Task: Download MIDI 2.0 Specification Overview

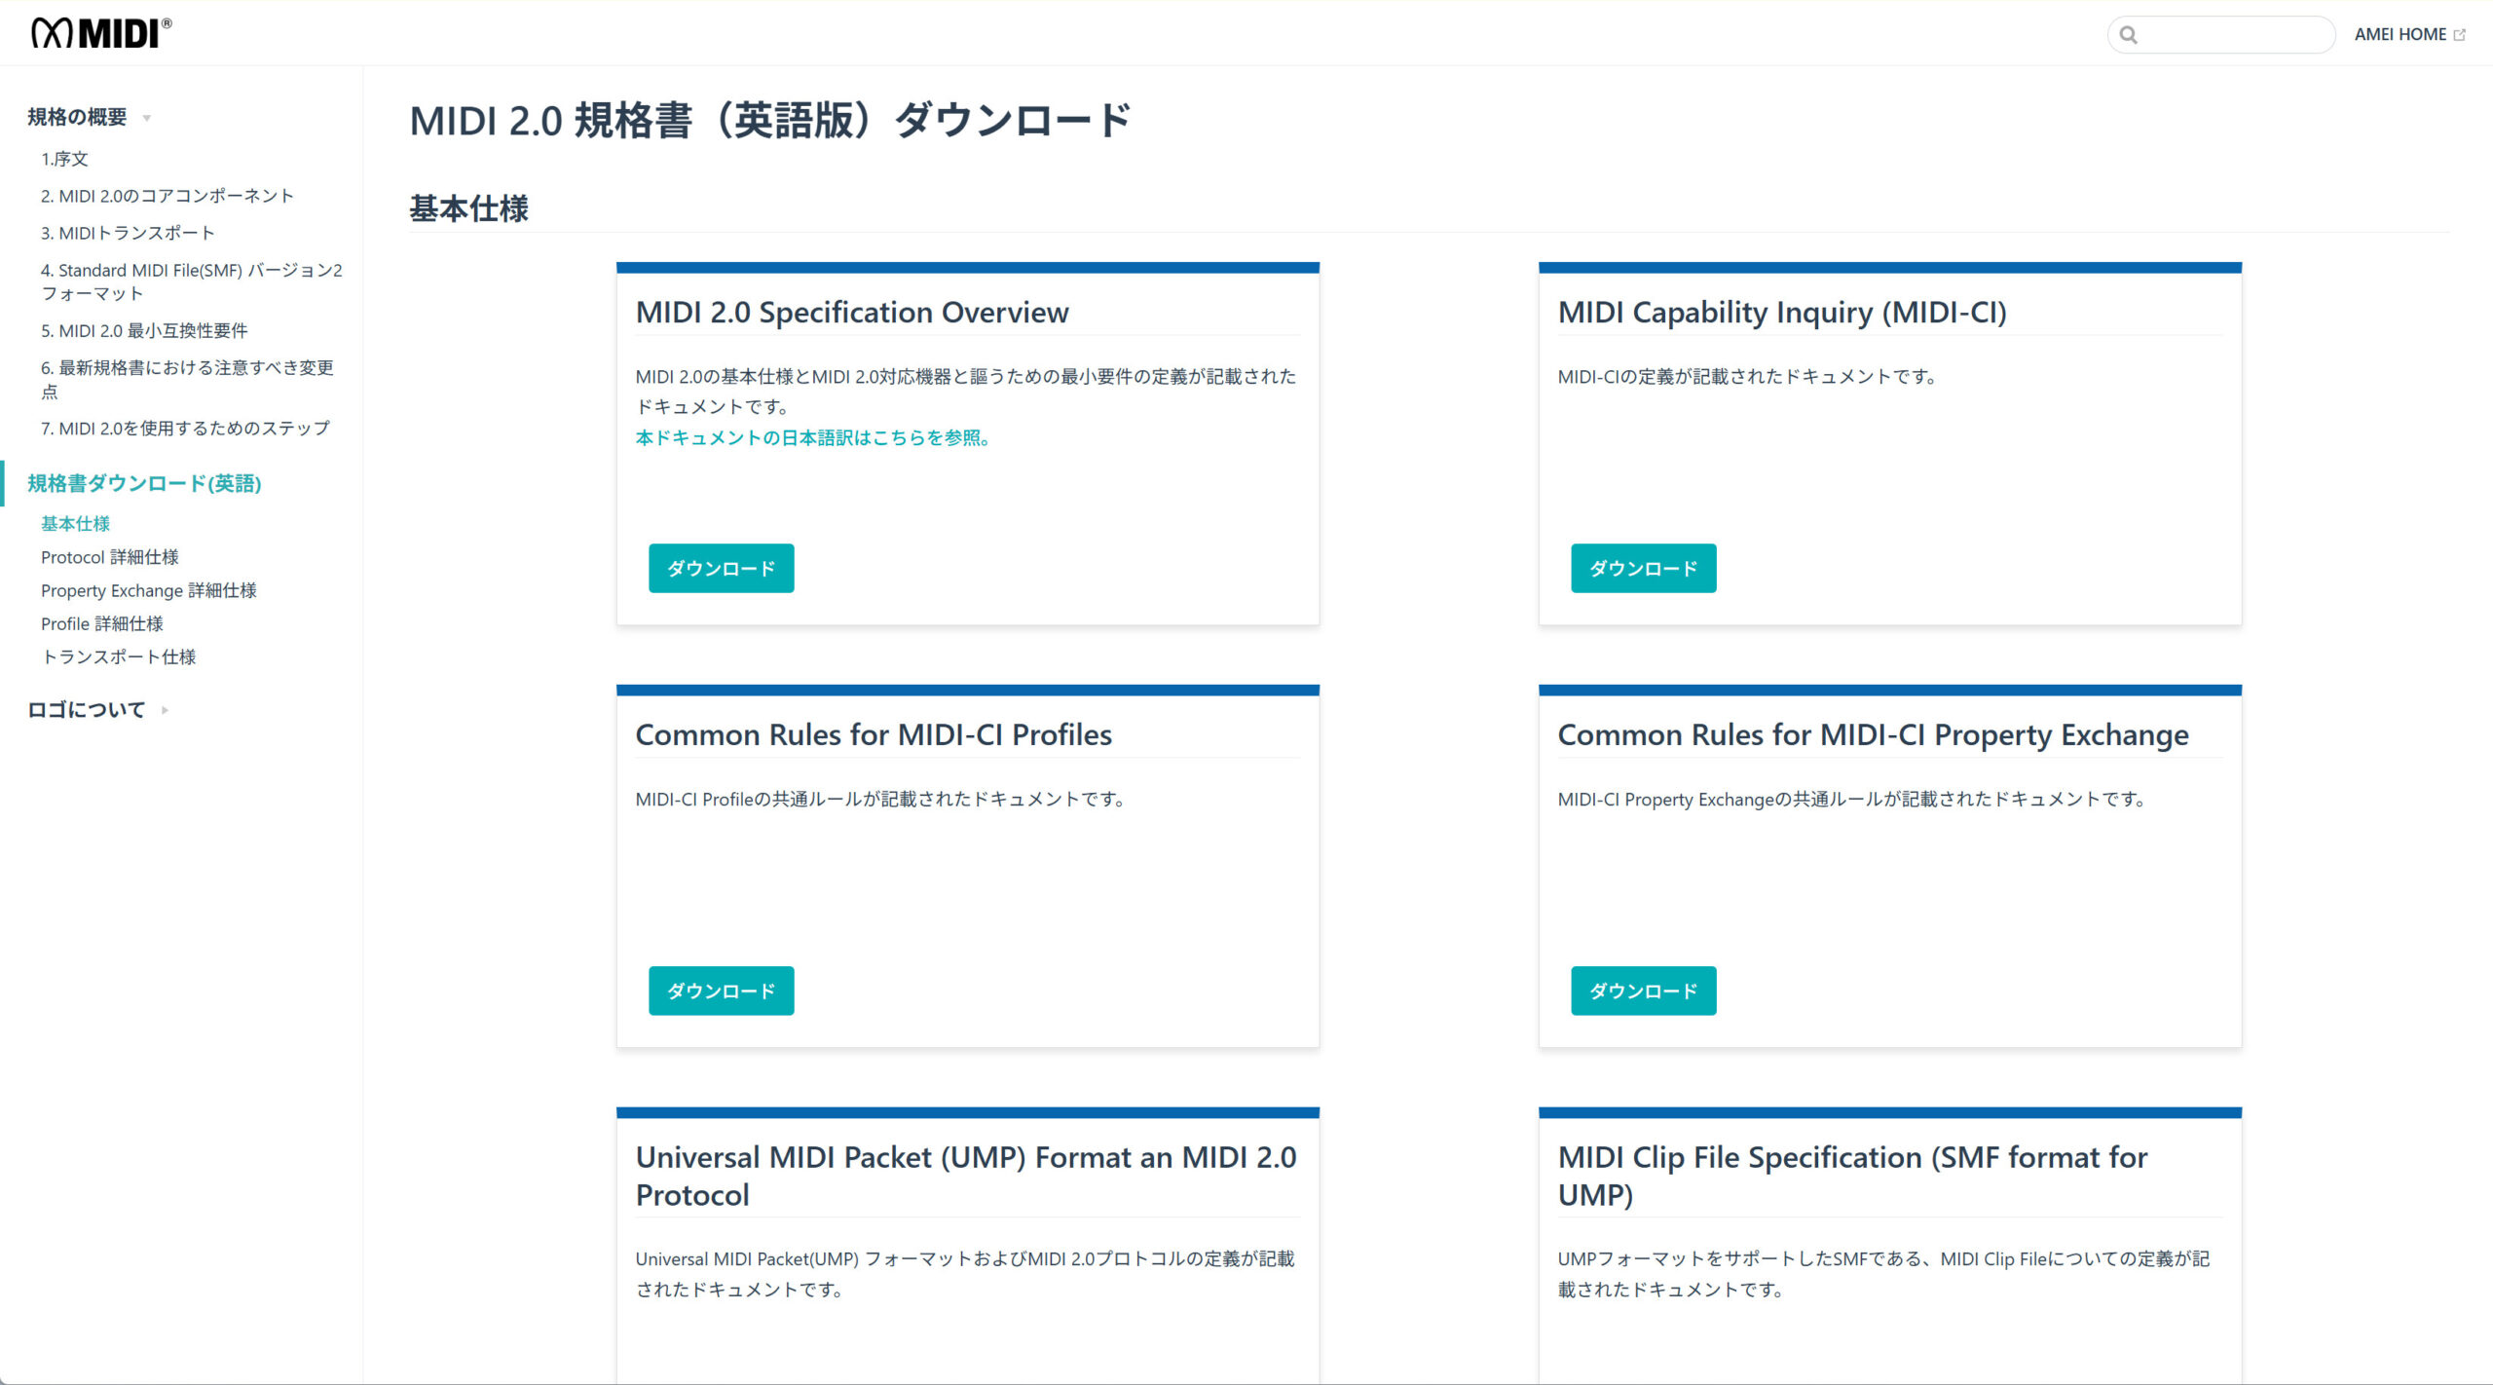Action: [721, 568]
